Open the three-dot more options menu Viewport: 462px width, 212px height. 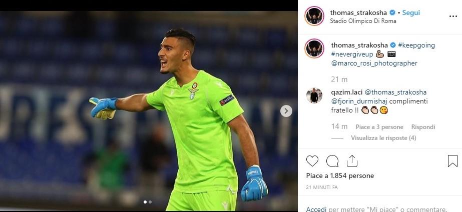pos(453,16)
